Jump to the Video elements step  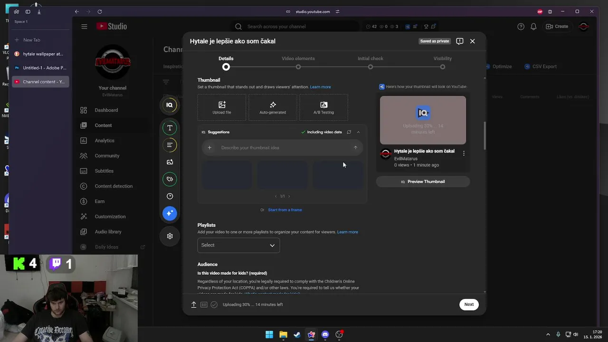pyautogui.click(x=298, y=67)
